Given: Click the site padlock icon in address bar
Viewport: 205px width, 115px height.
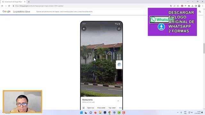Looking at the screenshot, I should point(13,6).
